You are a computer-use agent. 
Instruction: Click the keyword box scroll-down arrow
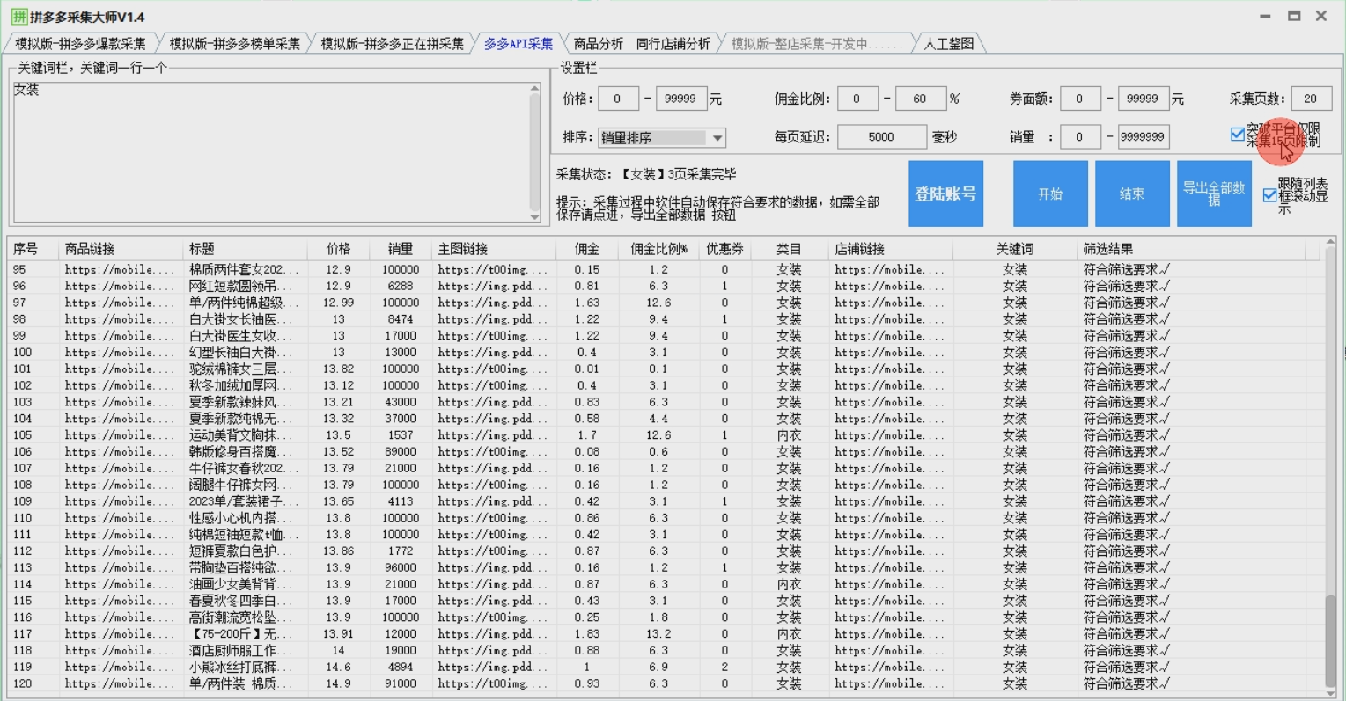[x=534, y=216]
